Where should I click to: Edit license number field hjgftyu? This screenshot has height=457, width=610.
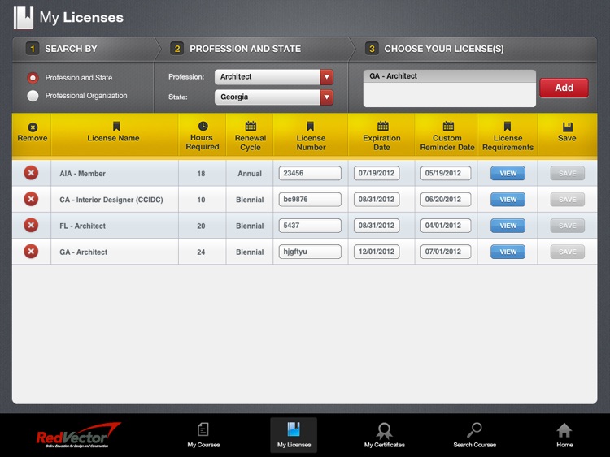click(310, 252)
